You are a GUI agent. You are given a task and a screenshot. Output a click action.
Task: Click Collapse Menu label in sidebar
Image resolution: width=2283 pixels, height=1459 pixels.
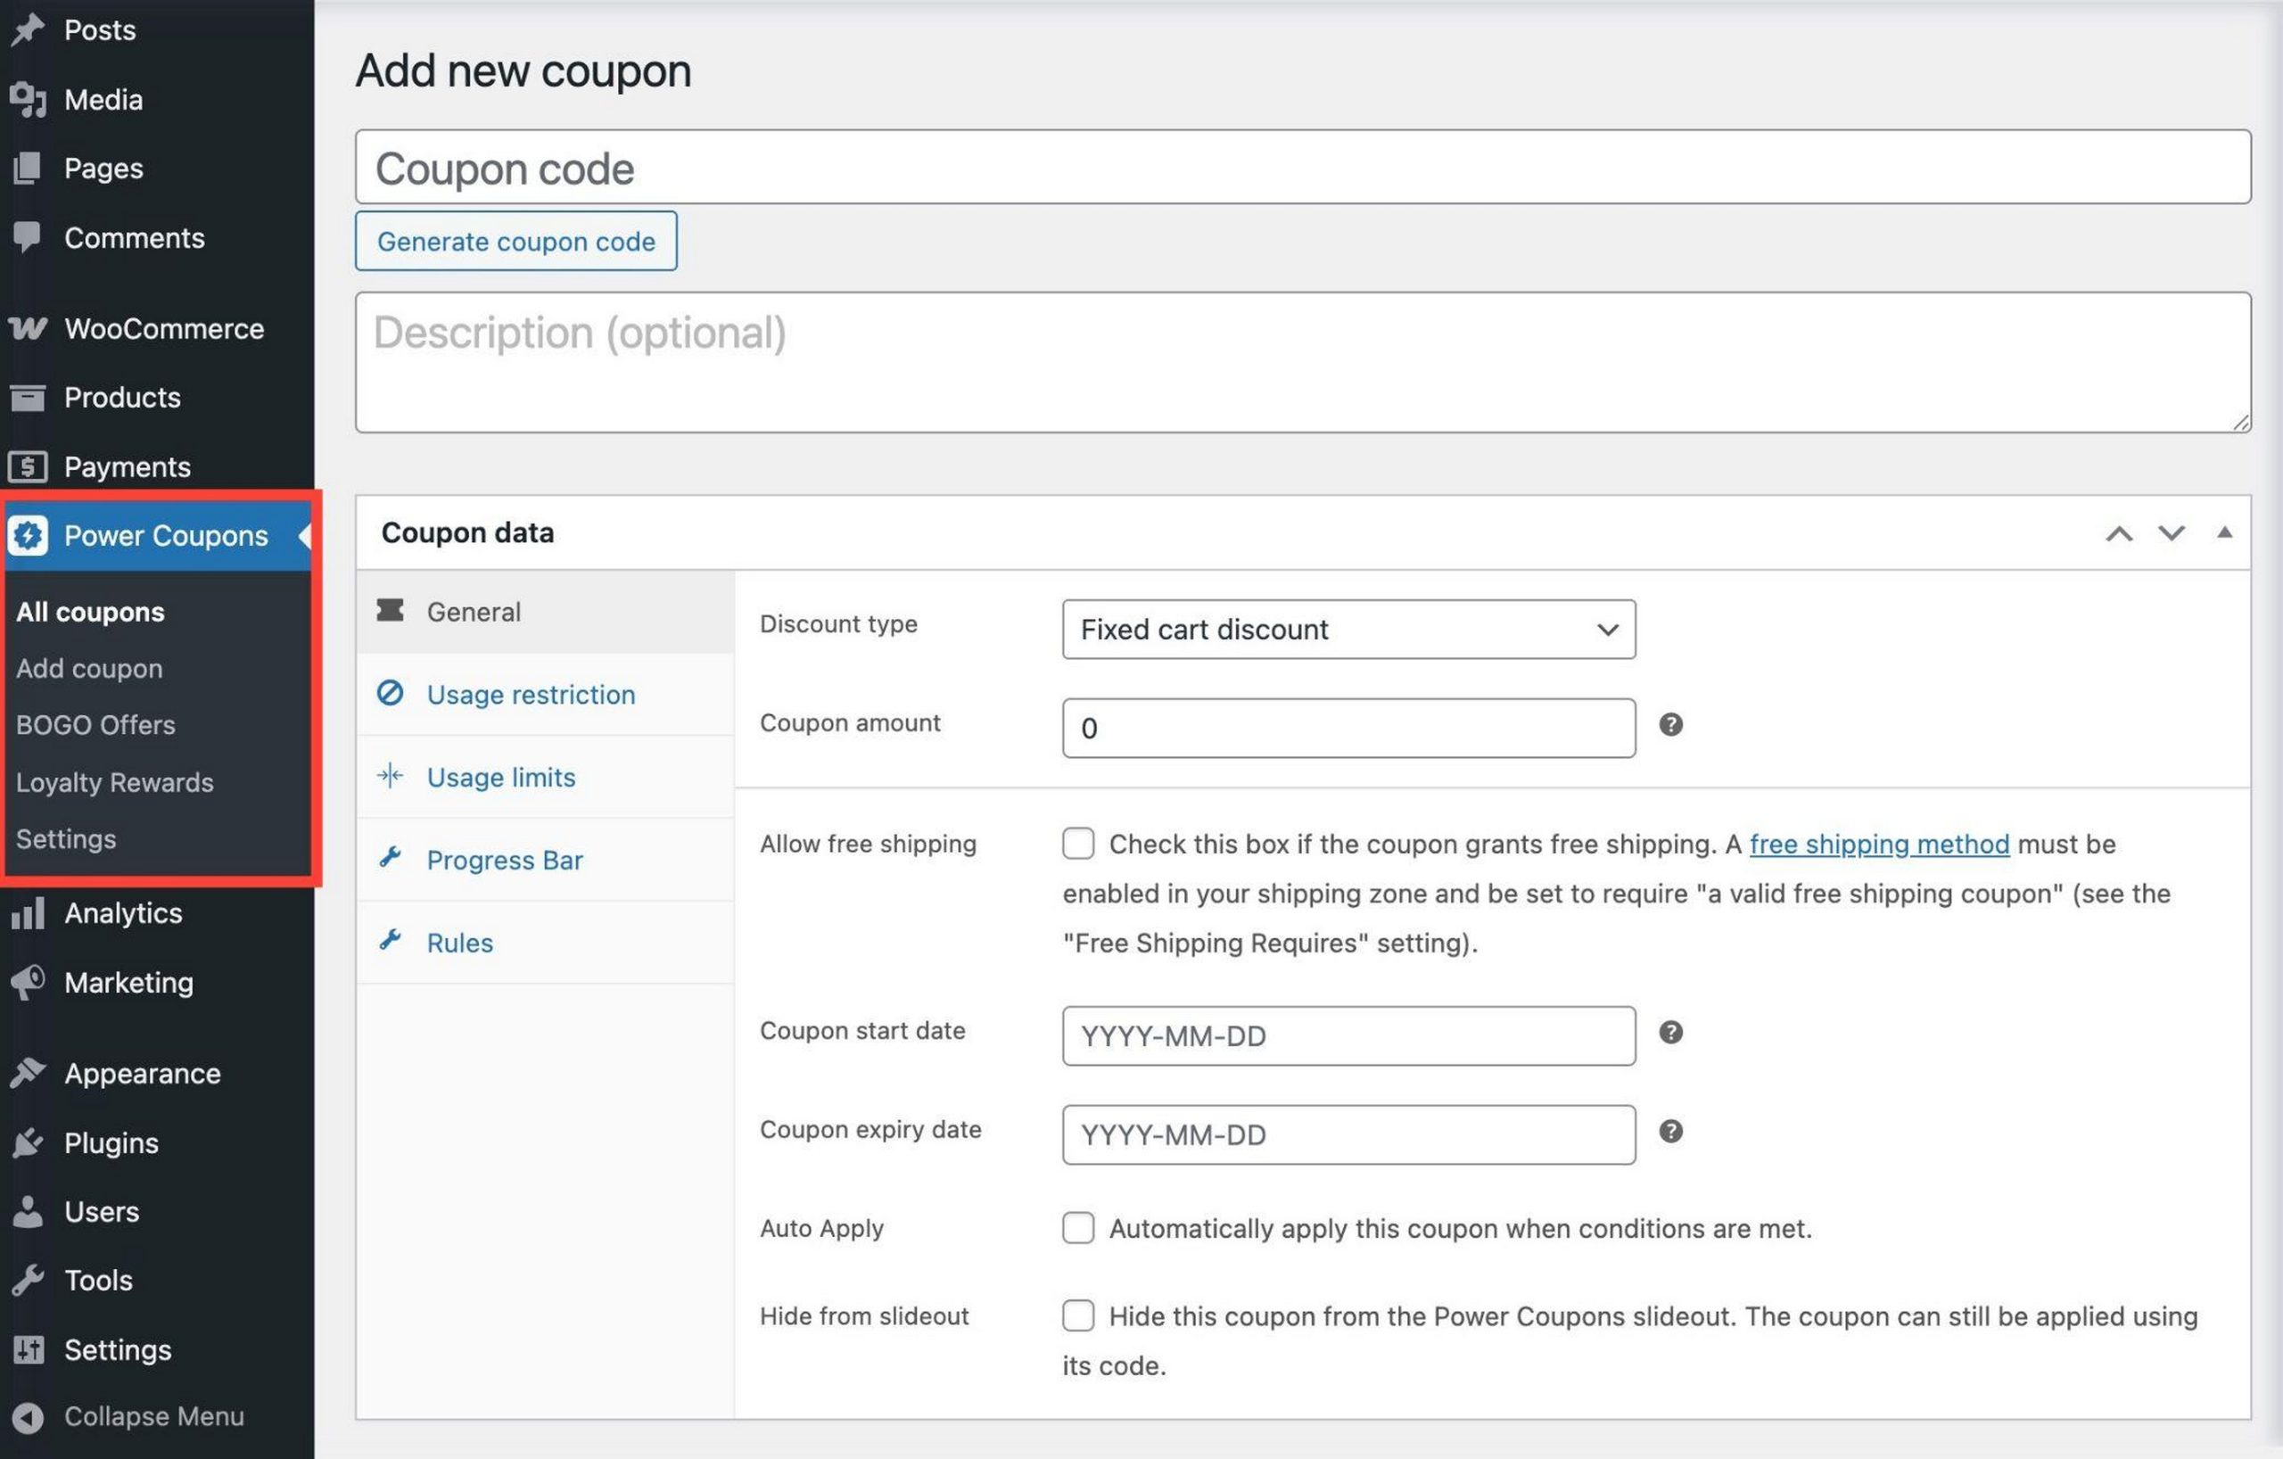154,1416
